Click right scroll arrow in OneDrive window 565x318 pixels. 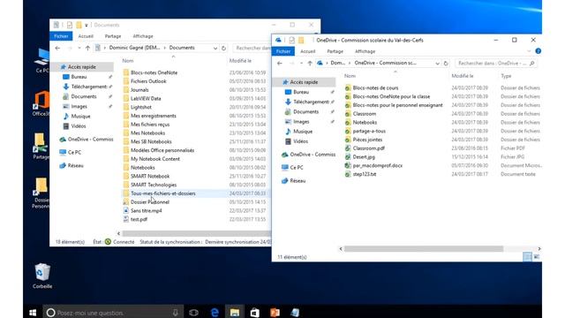(x=539, y=249)
